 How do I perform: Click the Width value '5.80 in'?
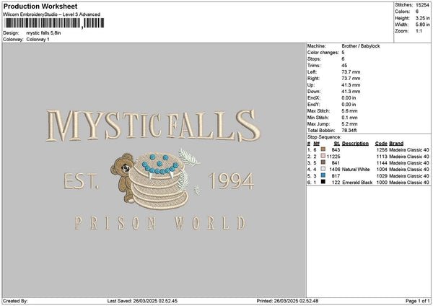(422, 25)
